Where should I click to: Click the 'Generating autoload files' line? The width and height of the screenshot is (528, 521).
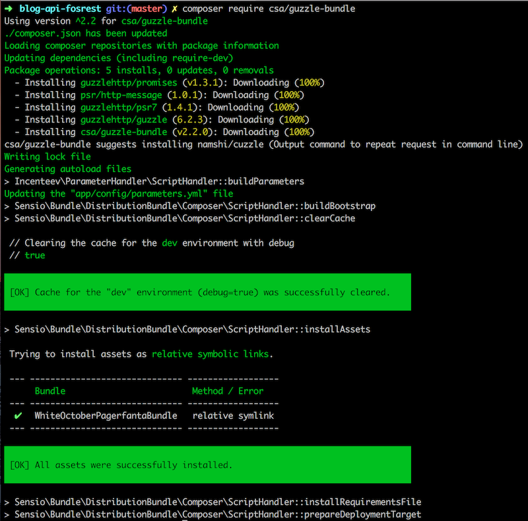click(x=68, y=169)
